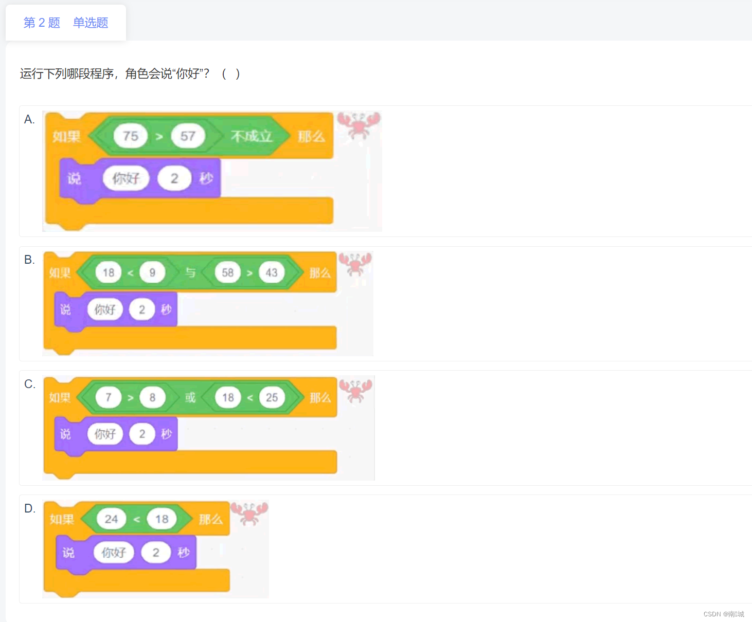This screenshot has height=622, width=752.
Task: Click the crab sprite in option C
Action: tap(355, 391)
